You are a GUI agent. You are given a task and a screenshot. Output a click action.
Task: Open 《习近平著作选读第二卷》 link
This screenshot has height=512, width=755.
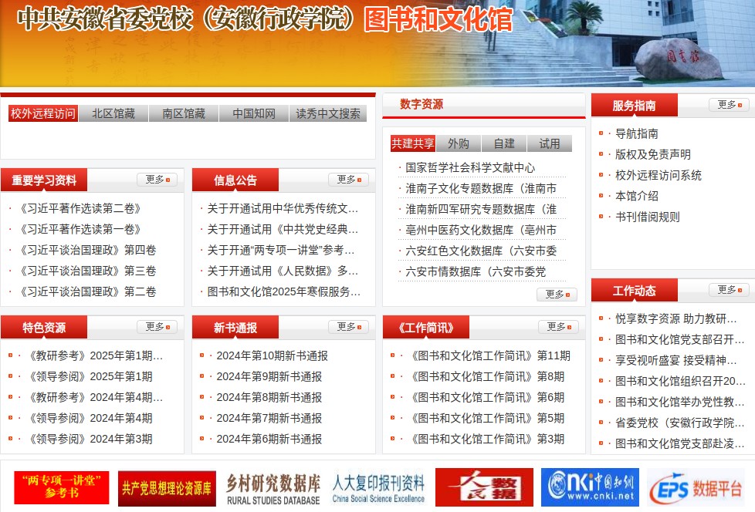pos(80,208)
